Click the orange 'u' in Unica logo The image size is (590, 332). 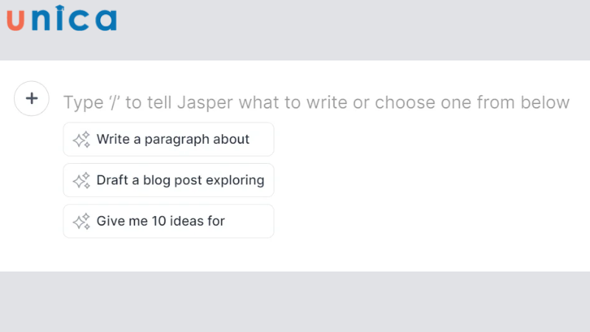coord(16,21)
